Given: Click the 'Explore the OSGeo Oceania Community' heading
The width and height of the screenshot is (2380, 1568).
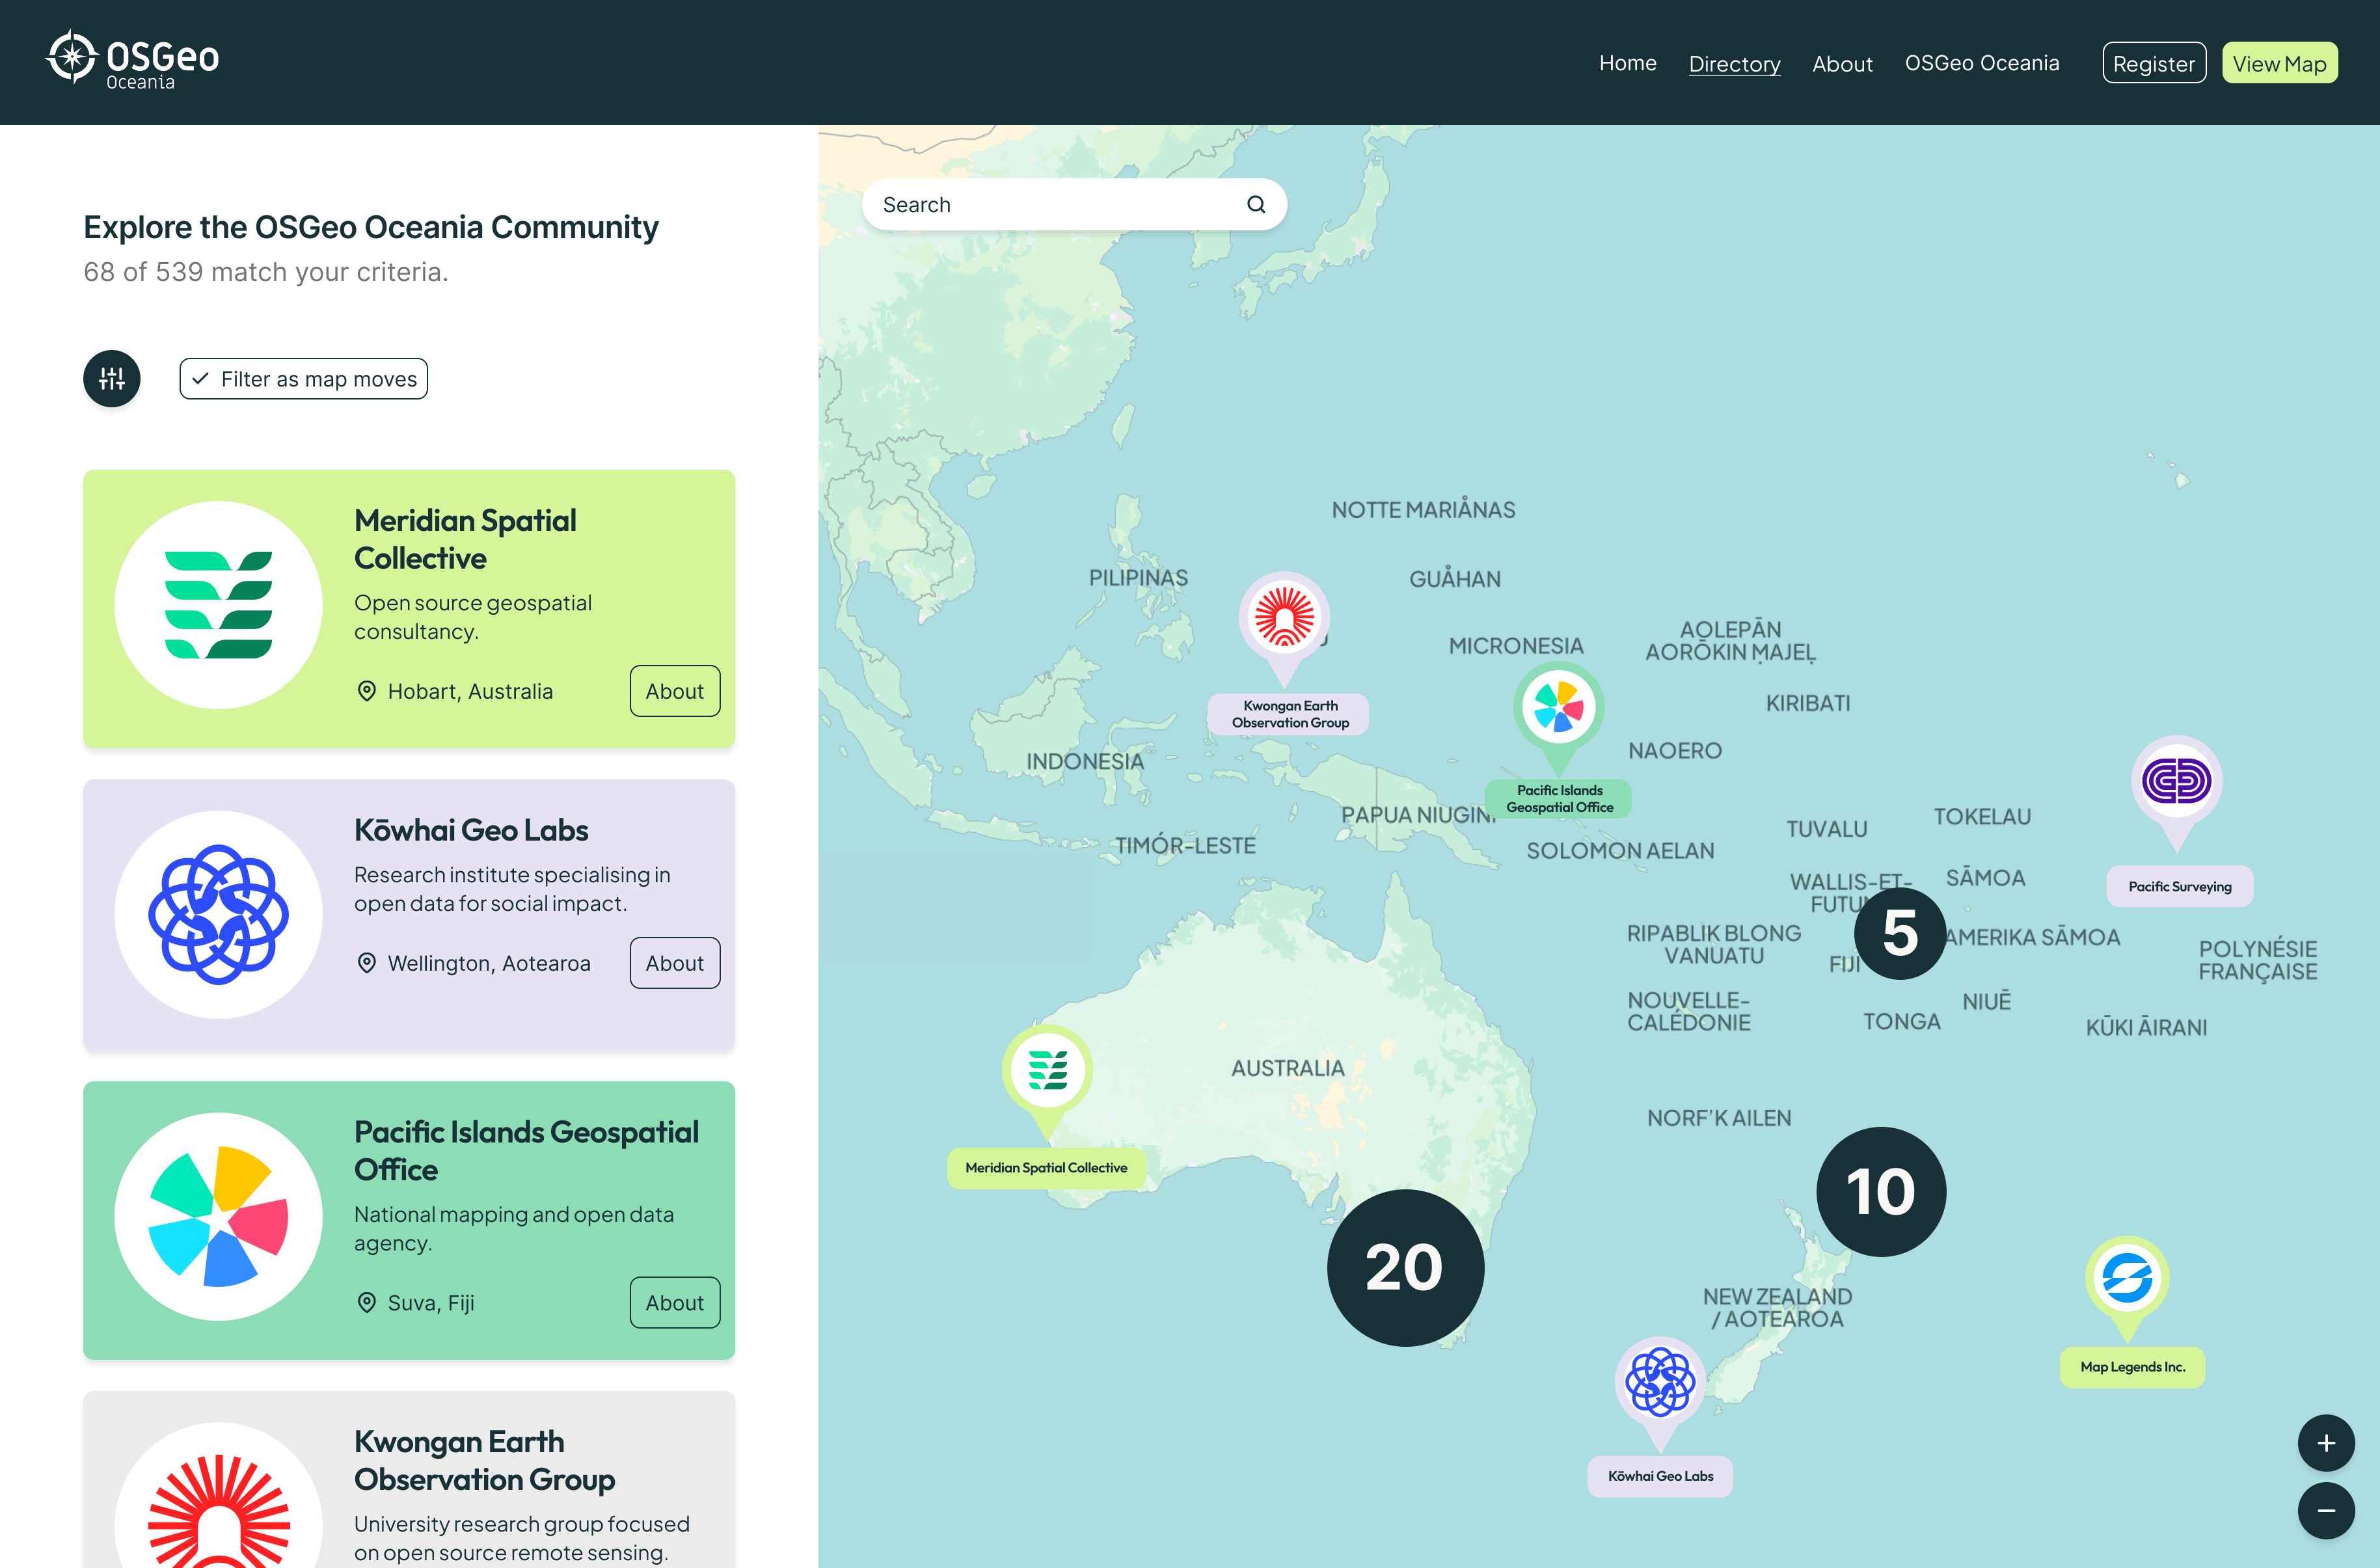Looking at the screenshot, I should [371, 227].
